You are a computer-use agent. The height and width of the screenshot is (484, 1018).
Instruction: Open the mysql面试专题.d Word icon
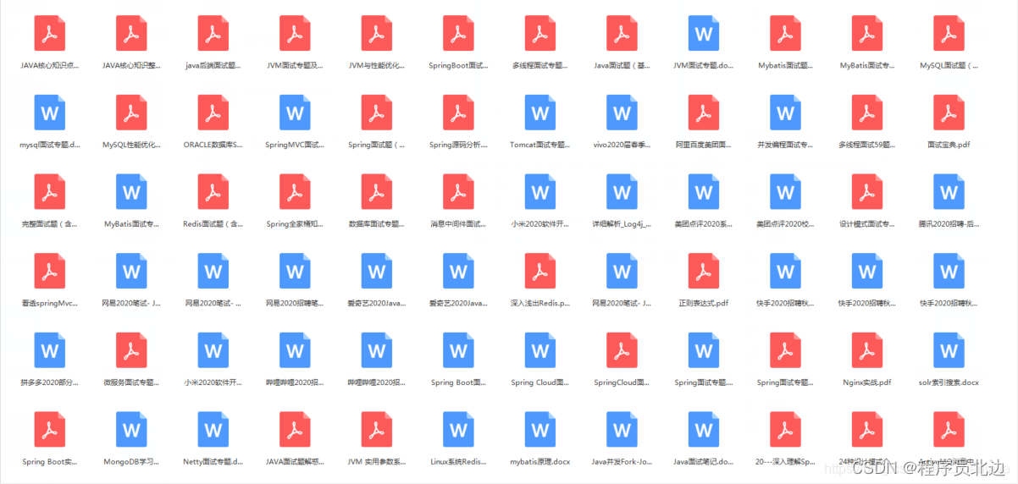tap(50, 113)
